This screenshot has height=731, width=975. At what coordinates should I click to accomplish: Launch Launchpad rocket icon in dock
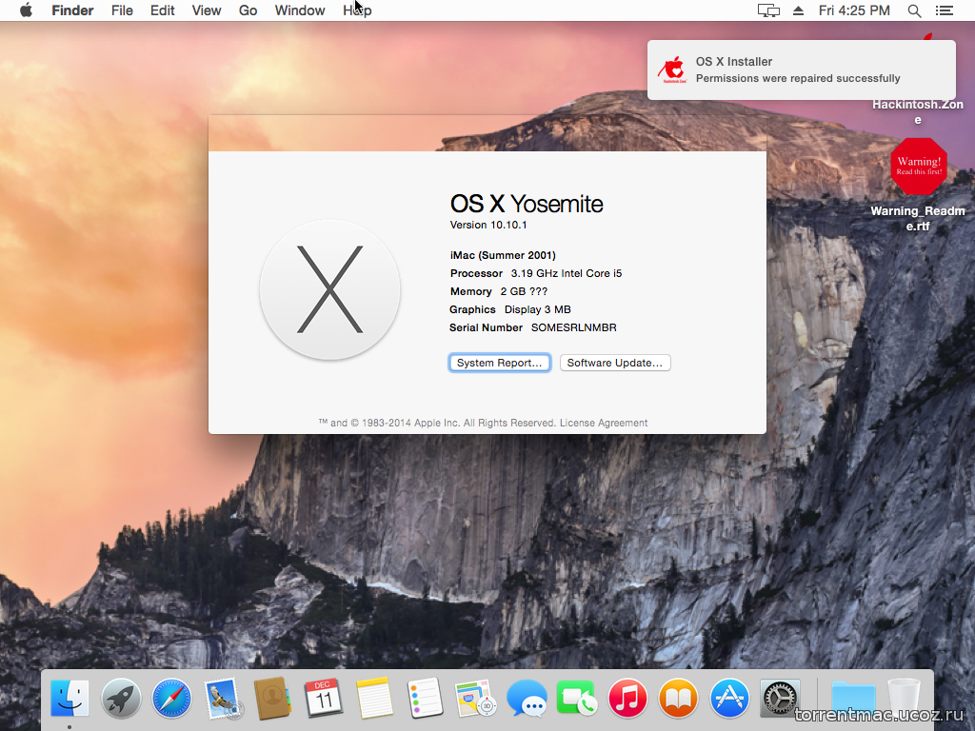coord(121,698)
